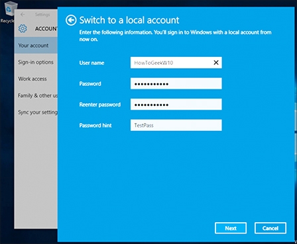Viewport: 297px width, 244px height.
Task: Click the Next button
Action: [x=231, y=228]
